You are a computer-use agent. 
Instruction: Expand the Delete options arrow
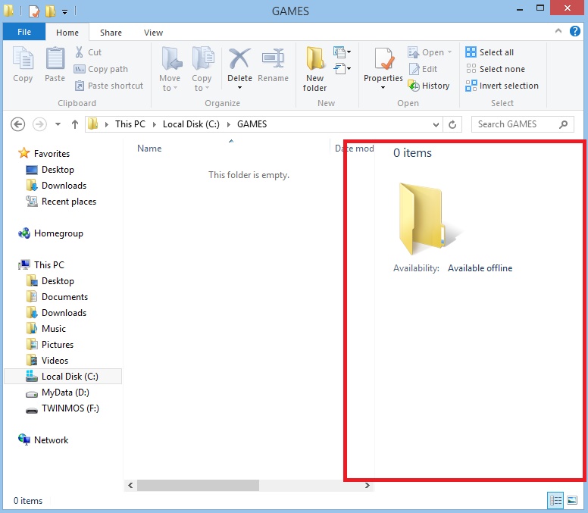point(239,88)
